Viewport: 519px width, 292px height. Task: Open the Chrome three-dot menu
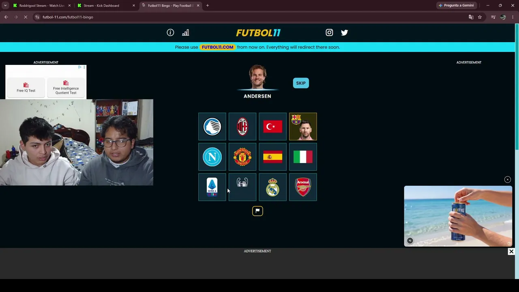tap(513, 17)
